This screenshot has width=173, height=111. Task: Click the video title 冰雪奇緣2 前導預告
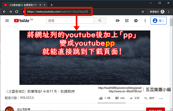pos(40,91)
